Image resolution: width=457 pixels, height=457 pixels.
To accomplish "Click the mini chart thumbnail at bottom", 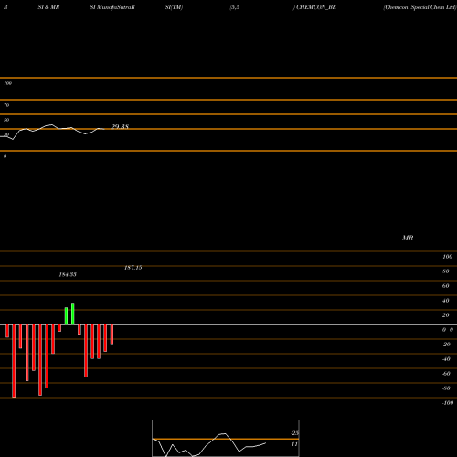I will [x=226, y=438].
